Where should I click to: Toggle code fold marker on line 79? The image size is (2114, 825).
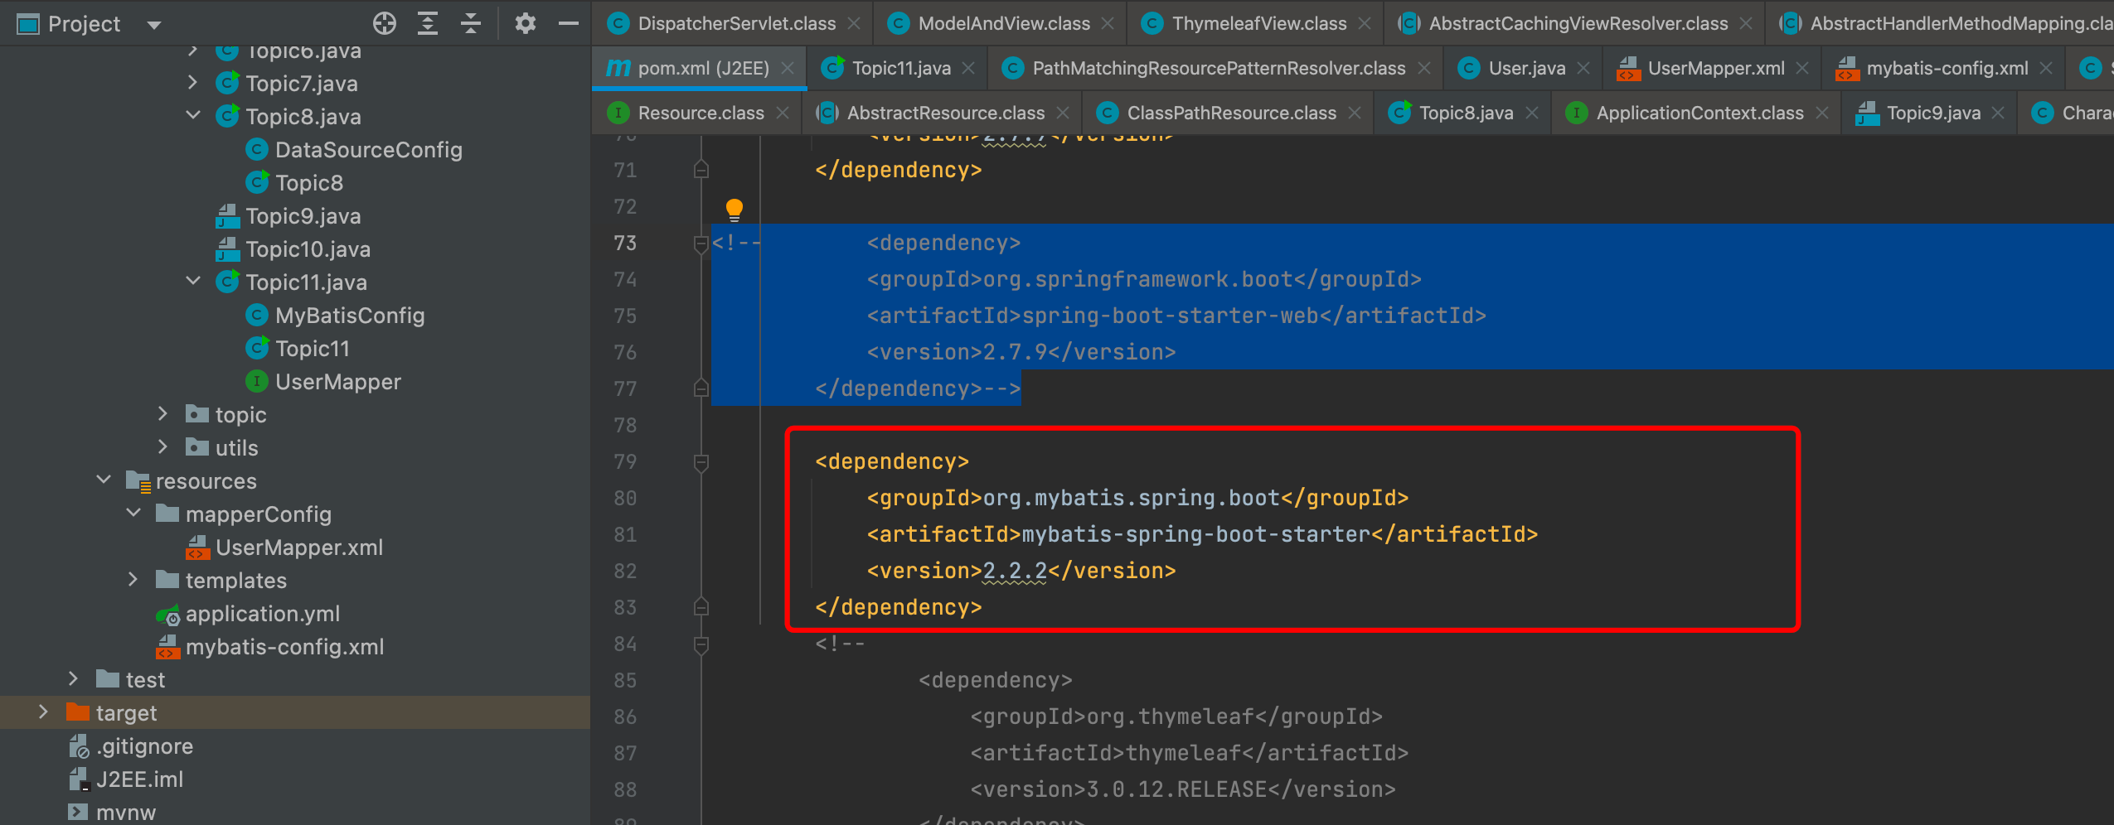point(701,462)
